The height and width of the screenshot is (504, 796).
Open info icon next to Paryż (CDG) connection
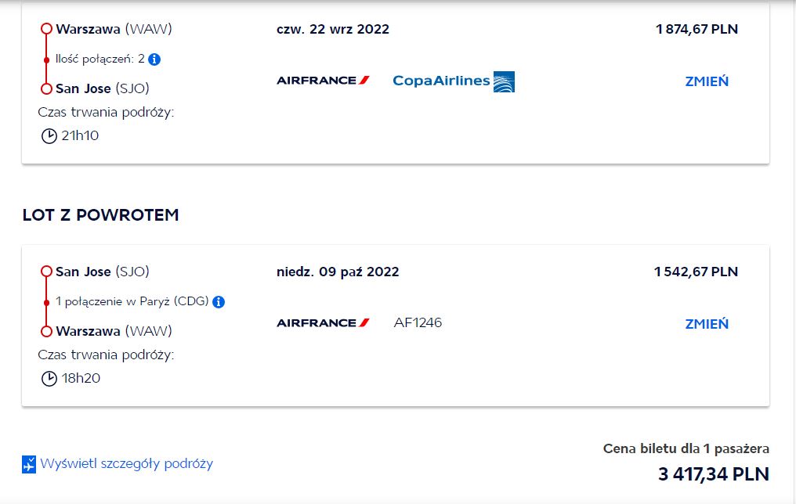(x=219, y=301)
